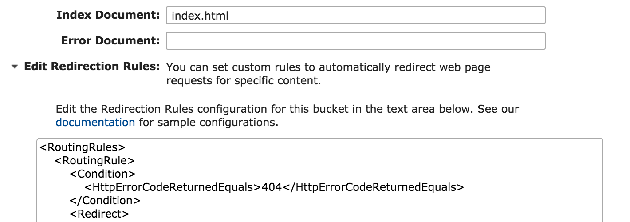Image resolution: width=630 pixels, height=222 pixels.
Task: Collapse the Edit Redirection Rules disclosure triangle
Action: [x=15, y=67]
